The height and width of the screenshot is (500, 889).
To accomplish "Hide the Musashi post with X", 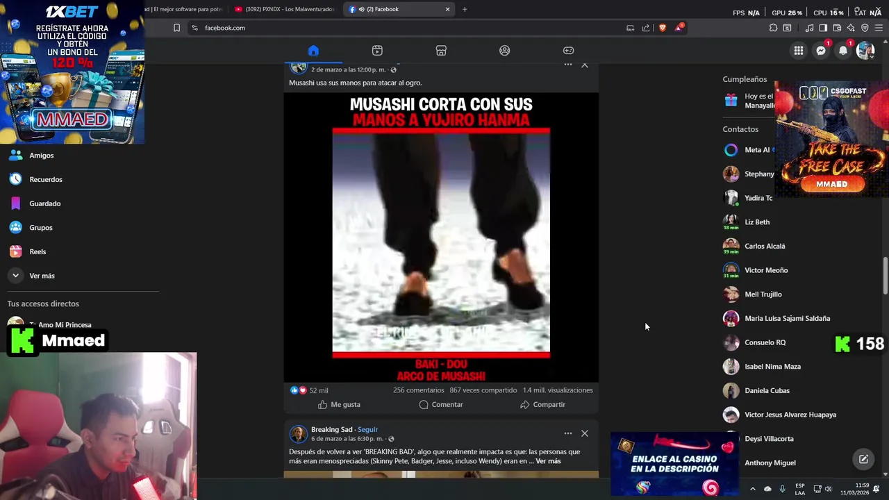I will [585, 65].
